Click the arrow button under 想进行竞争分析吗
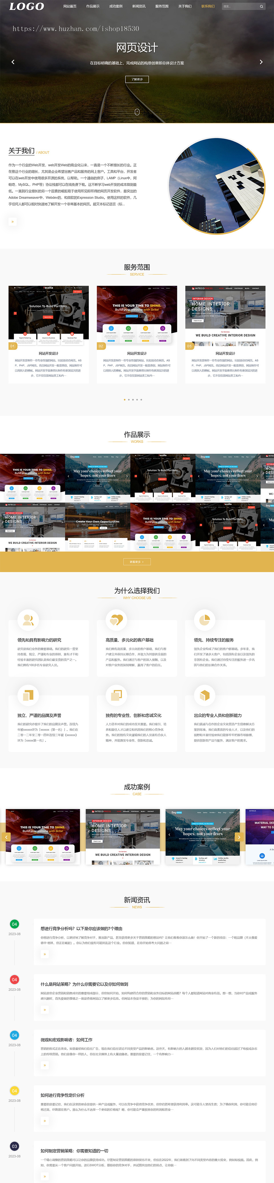The width and height of the screenshot is (274, 1183). pos(44,954)
